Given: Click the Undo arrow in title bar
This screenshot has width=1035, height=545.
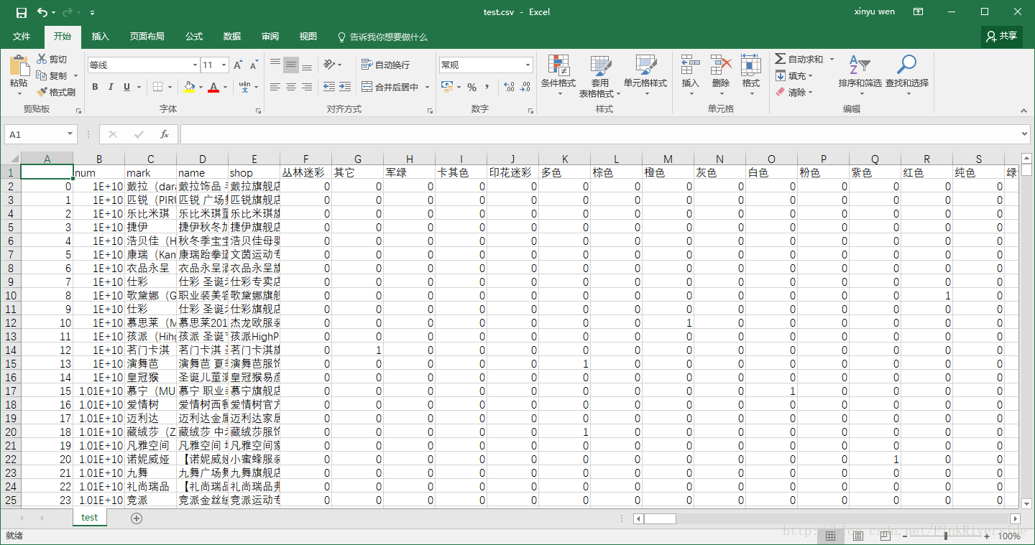Looking at the screenshot, I should click(x=42, y=12).
